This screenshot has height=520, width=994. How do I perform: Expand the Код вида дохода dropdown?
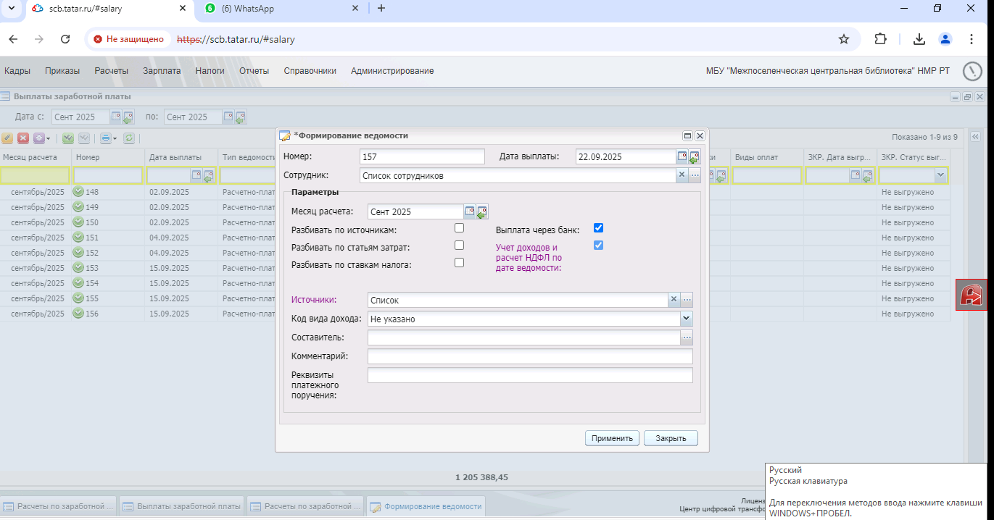point(687,319)
